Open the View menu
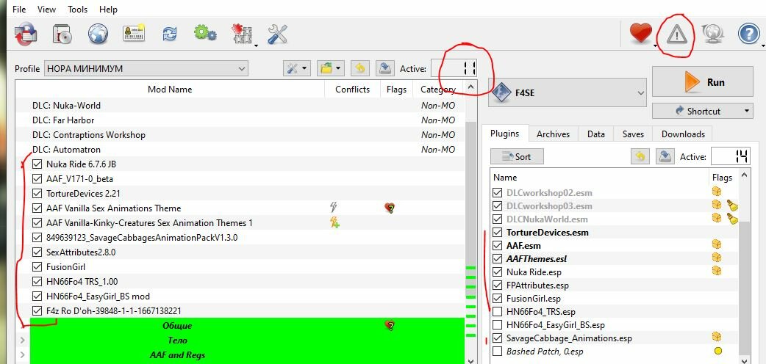This screenshot has width=766, height=364. [x=46, y=10]
